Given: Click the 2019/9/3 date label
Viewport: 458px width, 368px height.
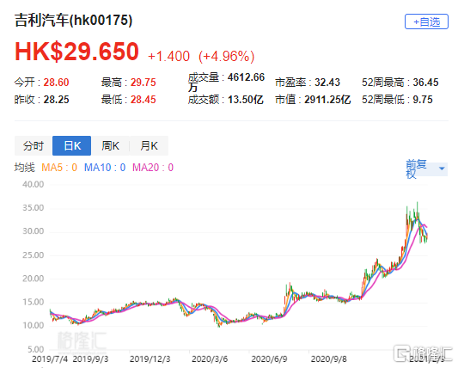Looking at the screenshot, I should 90,359.
